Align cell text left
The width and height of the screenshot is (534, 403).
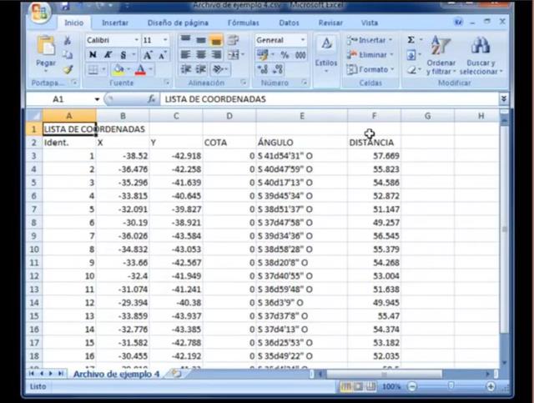185,55
